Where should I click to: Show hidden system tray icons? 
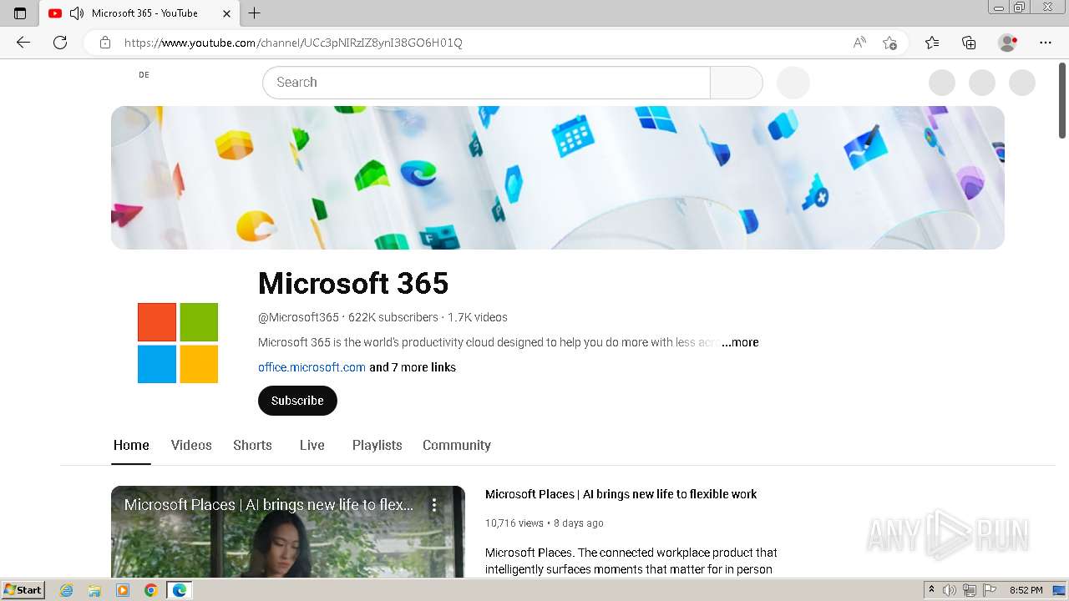click(x=931, y=590)
